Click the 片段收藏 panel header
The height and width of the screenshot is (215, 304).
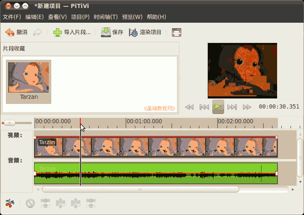pyautogui.click(x=14, y=48)
